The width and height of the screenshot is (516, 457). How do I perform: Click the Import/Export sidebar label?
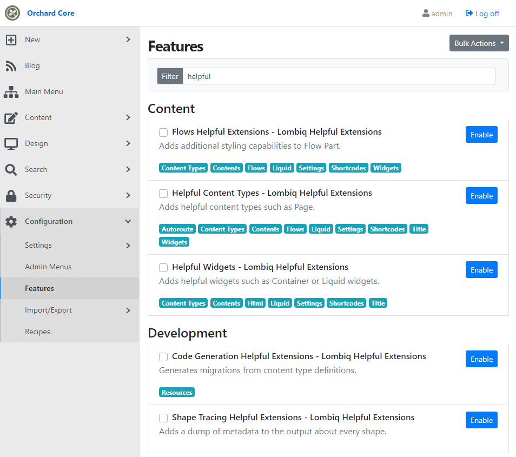tap(48, 310)
